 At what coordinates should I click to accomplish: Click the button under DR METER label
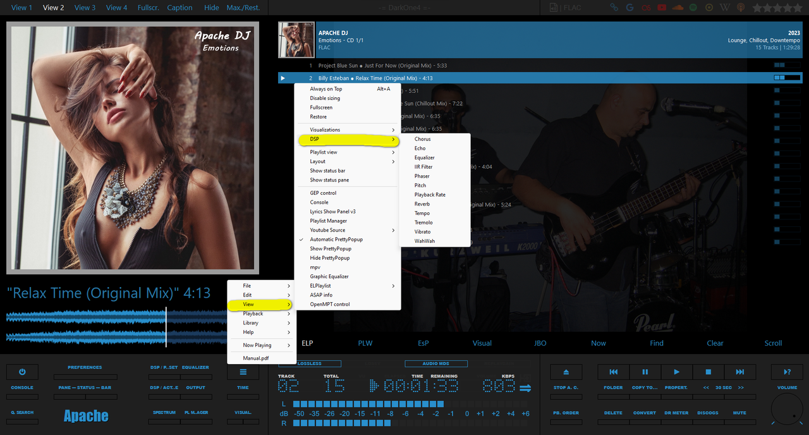click(x=676, y=422)
